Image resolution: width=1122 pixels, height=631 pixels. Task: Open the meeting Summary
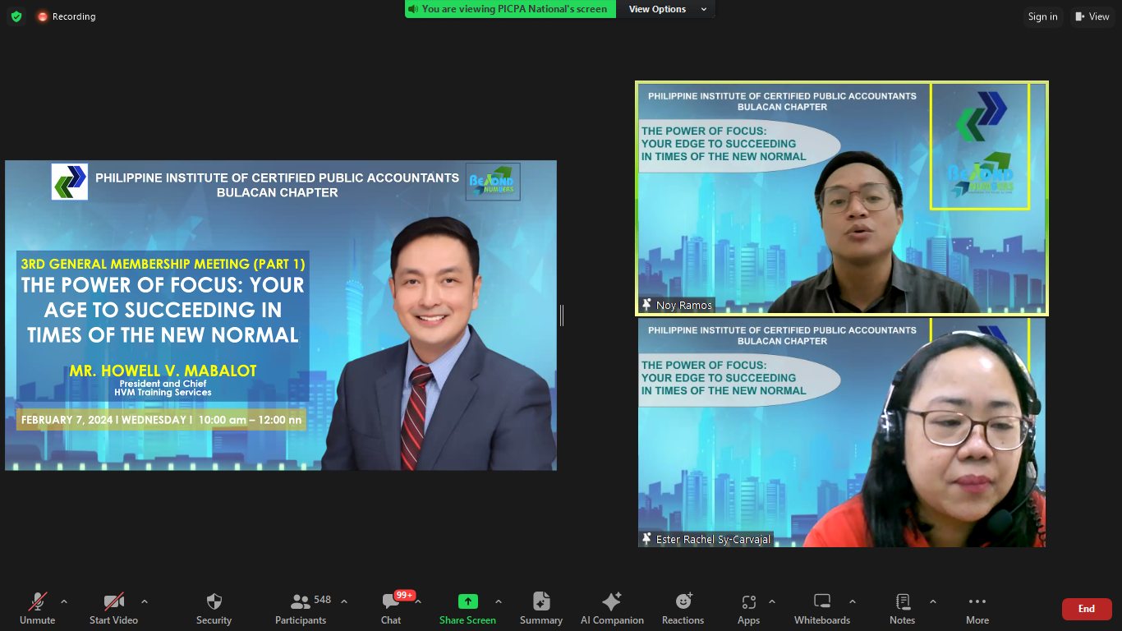pos(541,609)
